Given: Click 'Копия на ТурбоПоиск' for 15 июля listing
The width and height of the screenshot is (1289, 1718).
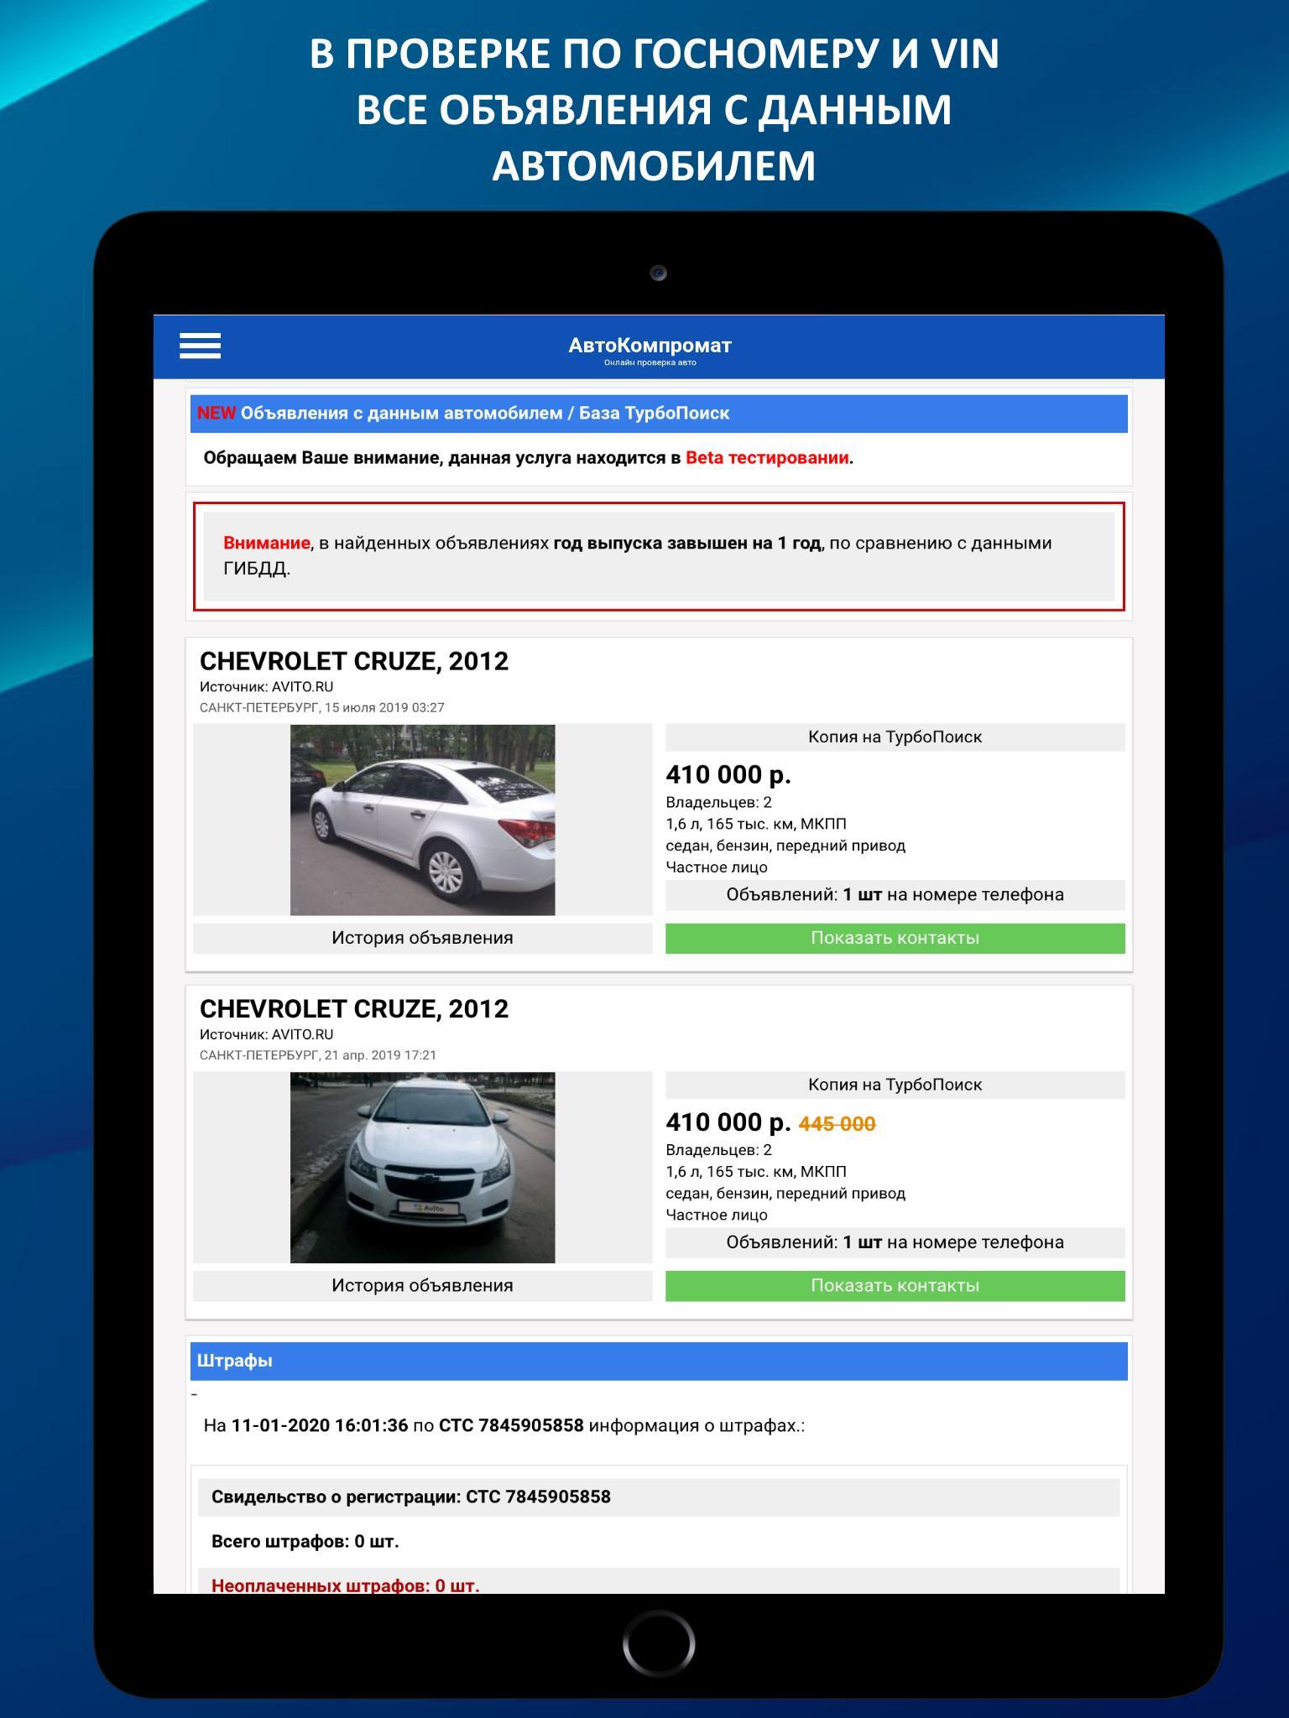Looking at the screenshot, I should pos(895,737).
